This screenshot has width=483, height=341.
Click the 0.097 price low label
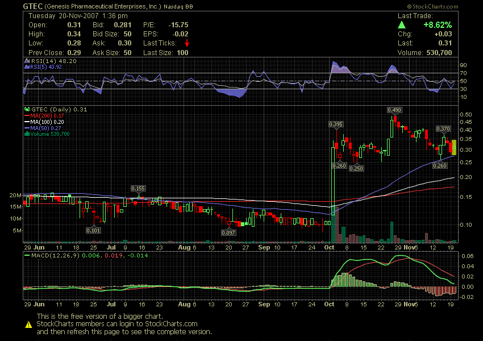[x=228, y=233]
